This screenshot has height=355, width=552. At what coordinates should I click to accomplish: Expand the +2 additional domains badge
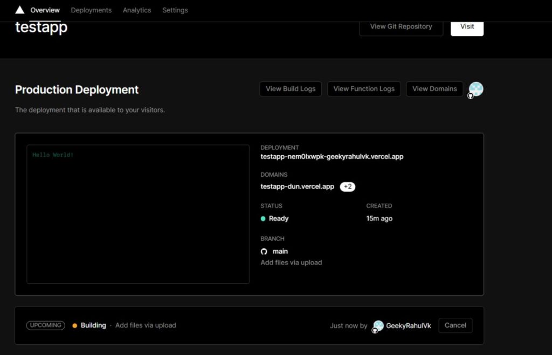(347, 187)
